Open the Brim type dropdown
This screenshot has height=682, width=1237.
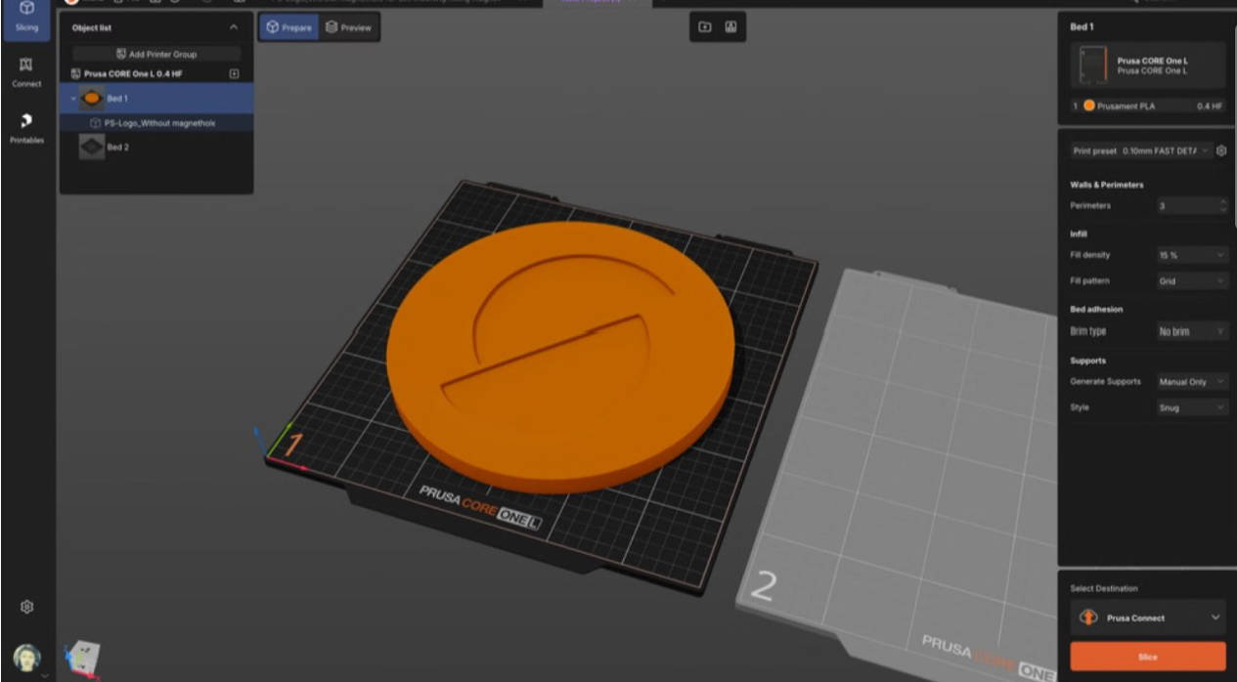tap(1192, 331)
